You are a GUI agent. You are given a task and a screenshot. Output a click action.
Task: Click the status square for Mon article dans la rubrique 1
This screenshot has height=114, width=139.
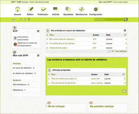[47, 39]
